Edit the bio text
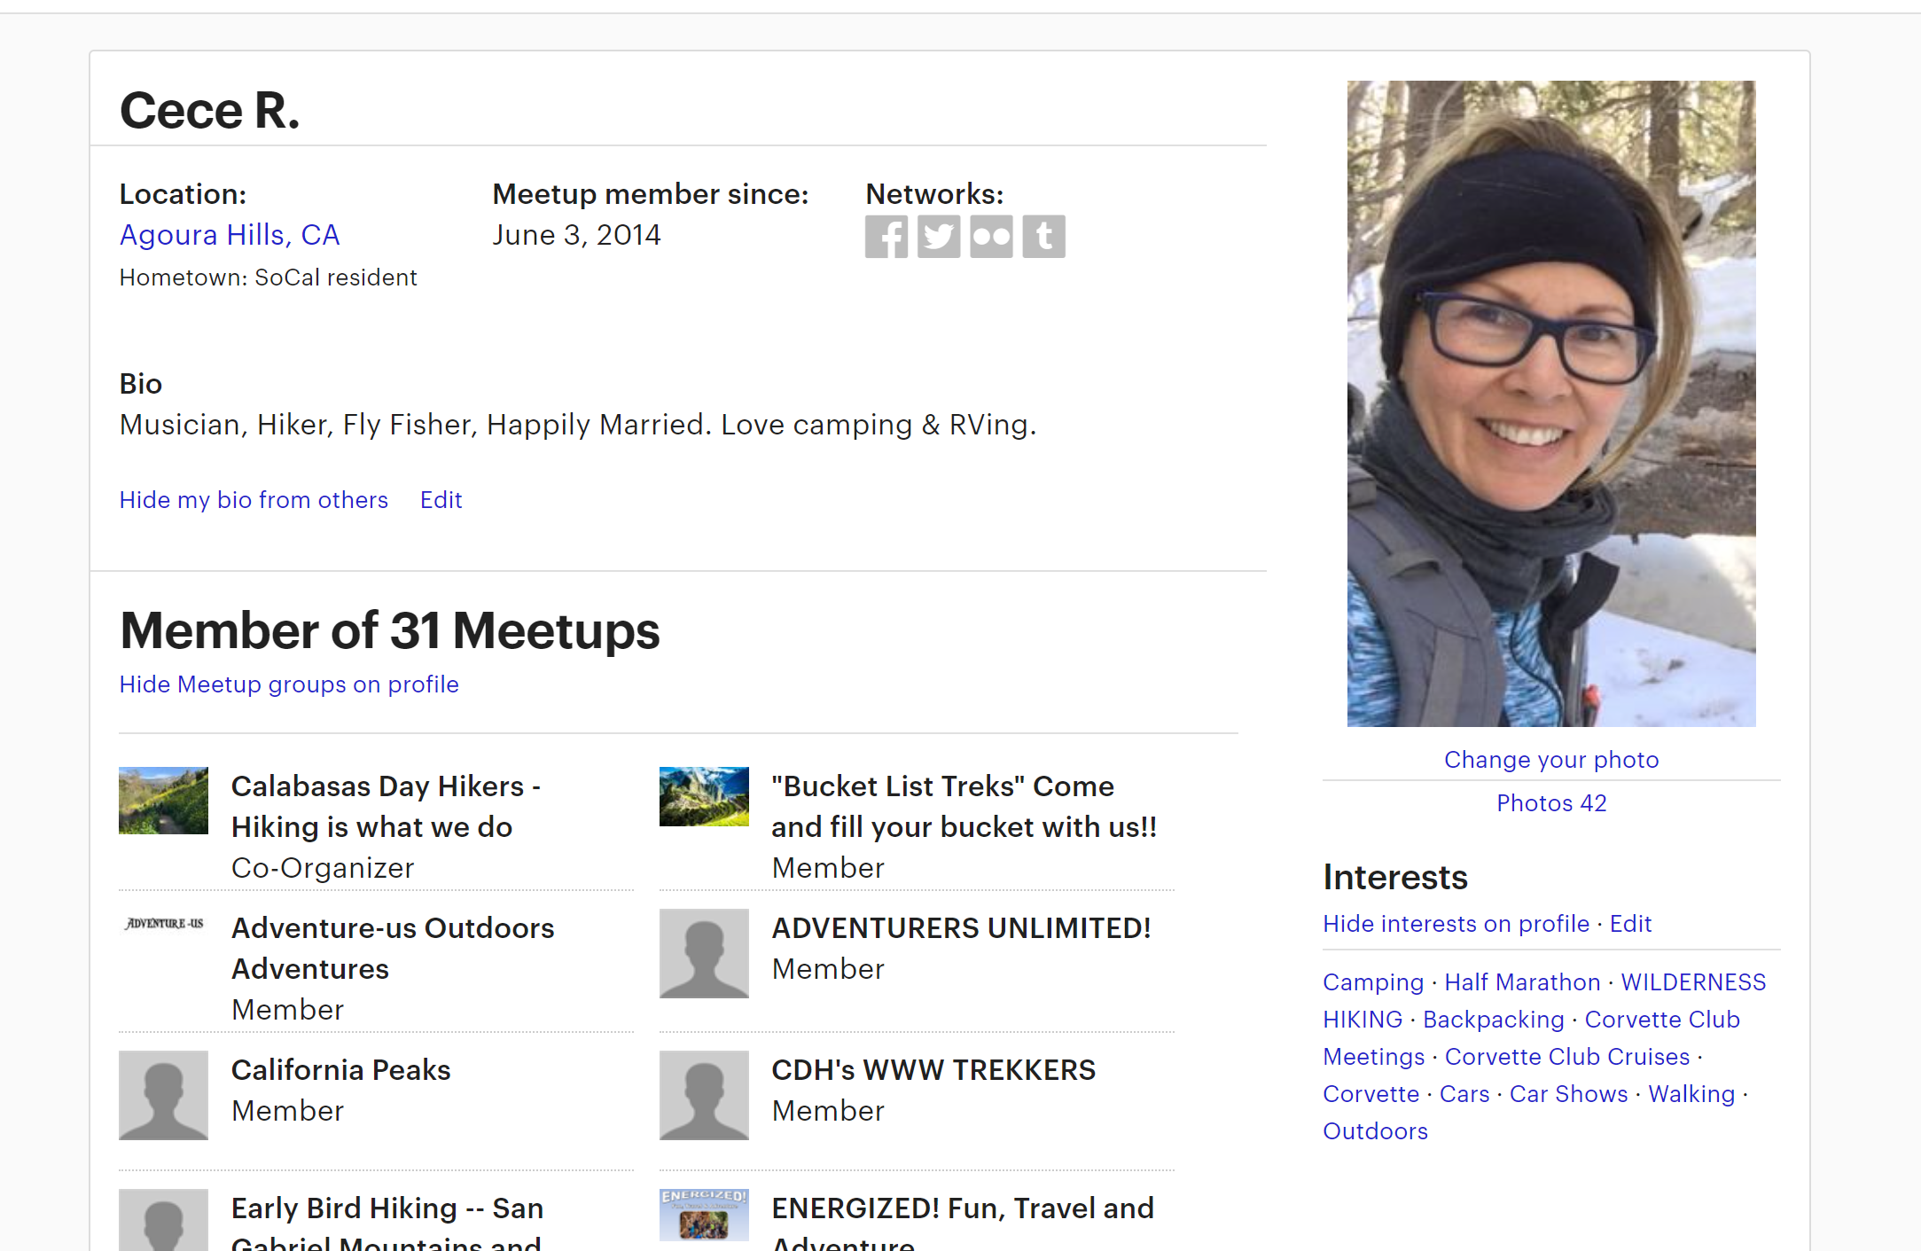This screenshot has height=1251, width=1921. [441, 500]
